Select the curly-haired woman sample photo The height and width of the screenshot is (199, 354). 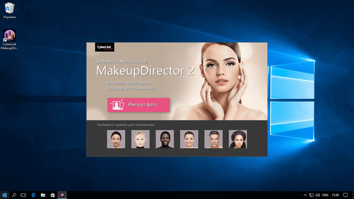pos(238,139)
